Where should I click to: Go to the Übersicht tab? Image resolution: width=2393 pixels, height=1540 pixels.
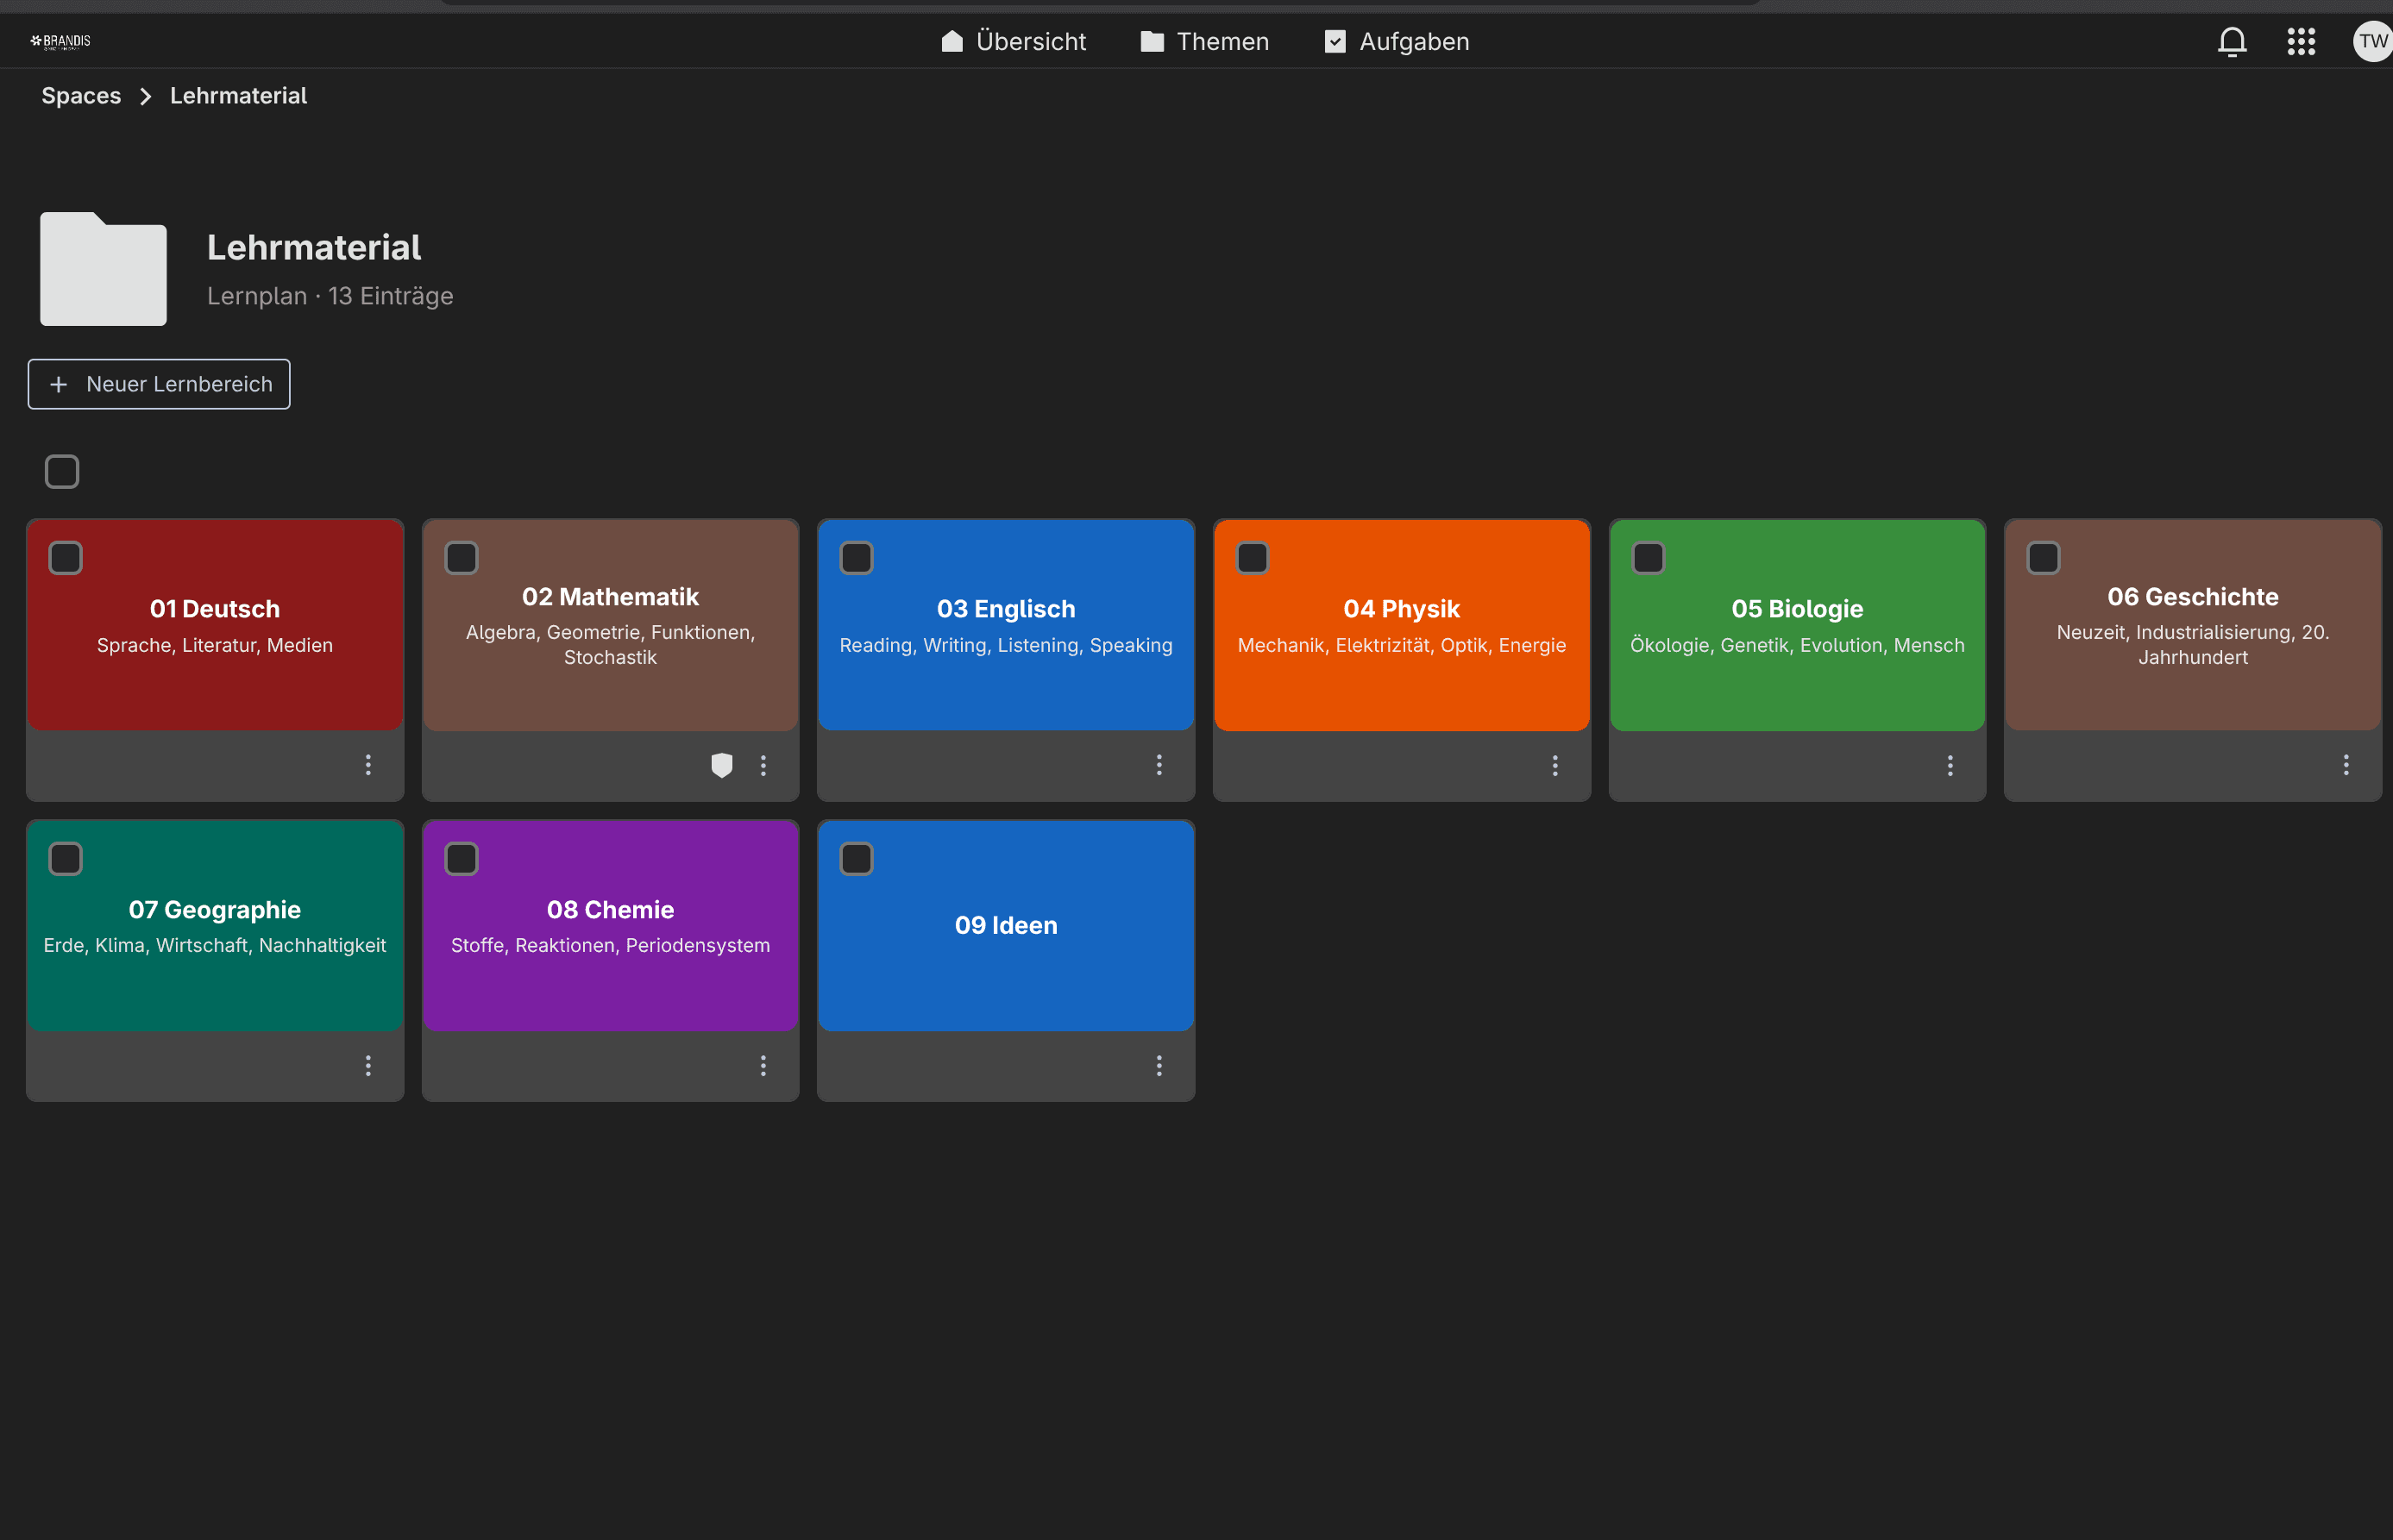pyautogui.click(x=1014, y=41)
